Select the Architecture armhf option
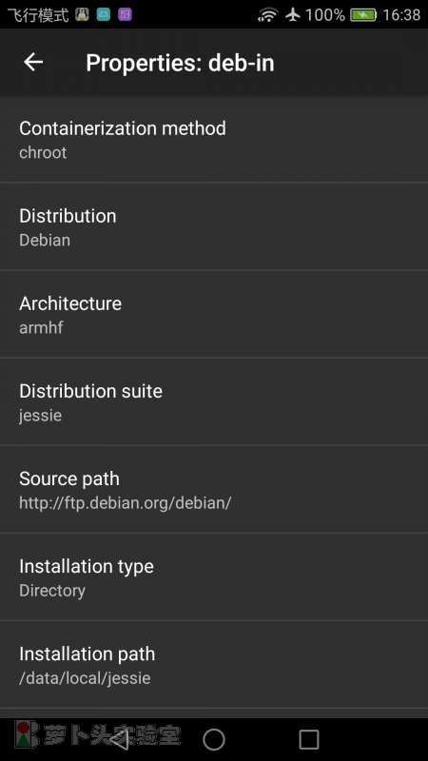Screen dimensions: 428x761 pyautogui.click(x=214, y=314)
